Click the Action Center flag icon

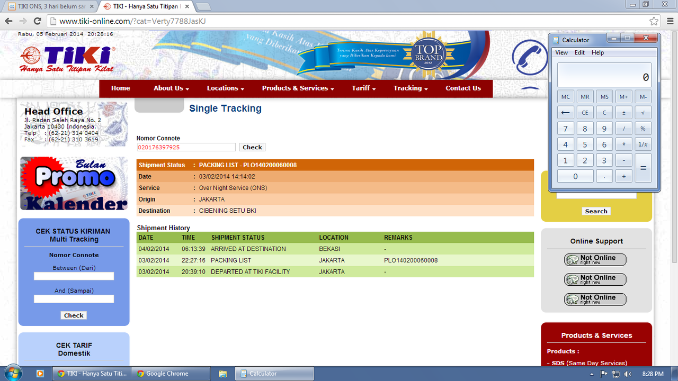(604, 374)
